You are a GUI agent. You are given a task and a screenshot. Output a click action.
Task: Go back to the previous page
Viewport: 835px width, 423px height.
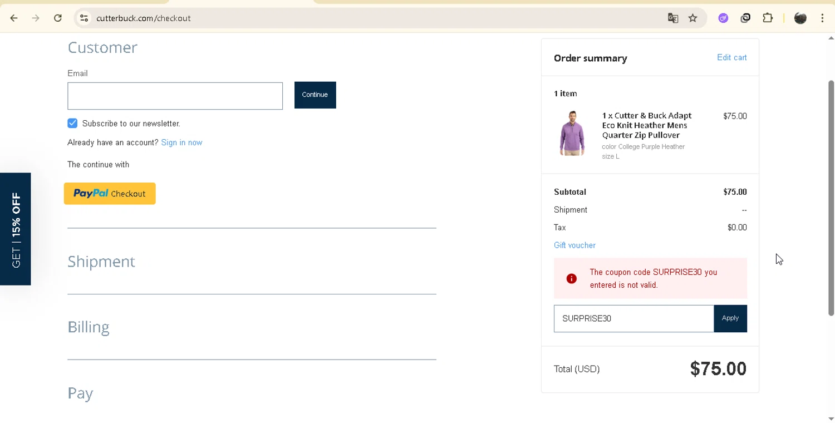pyautogui.click(x=14, y=18)
